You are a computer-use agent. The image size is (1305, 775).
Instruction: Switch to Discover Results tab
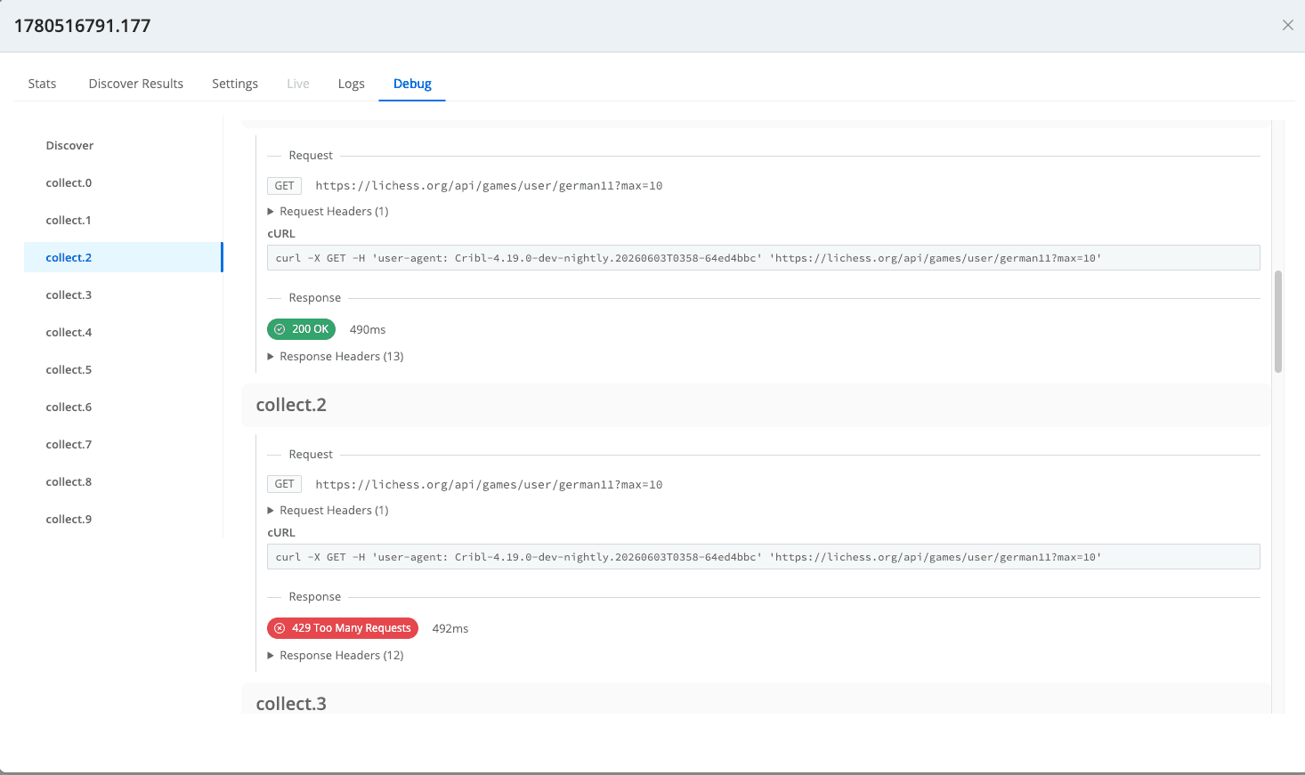tap(136, 84)
